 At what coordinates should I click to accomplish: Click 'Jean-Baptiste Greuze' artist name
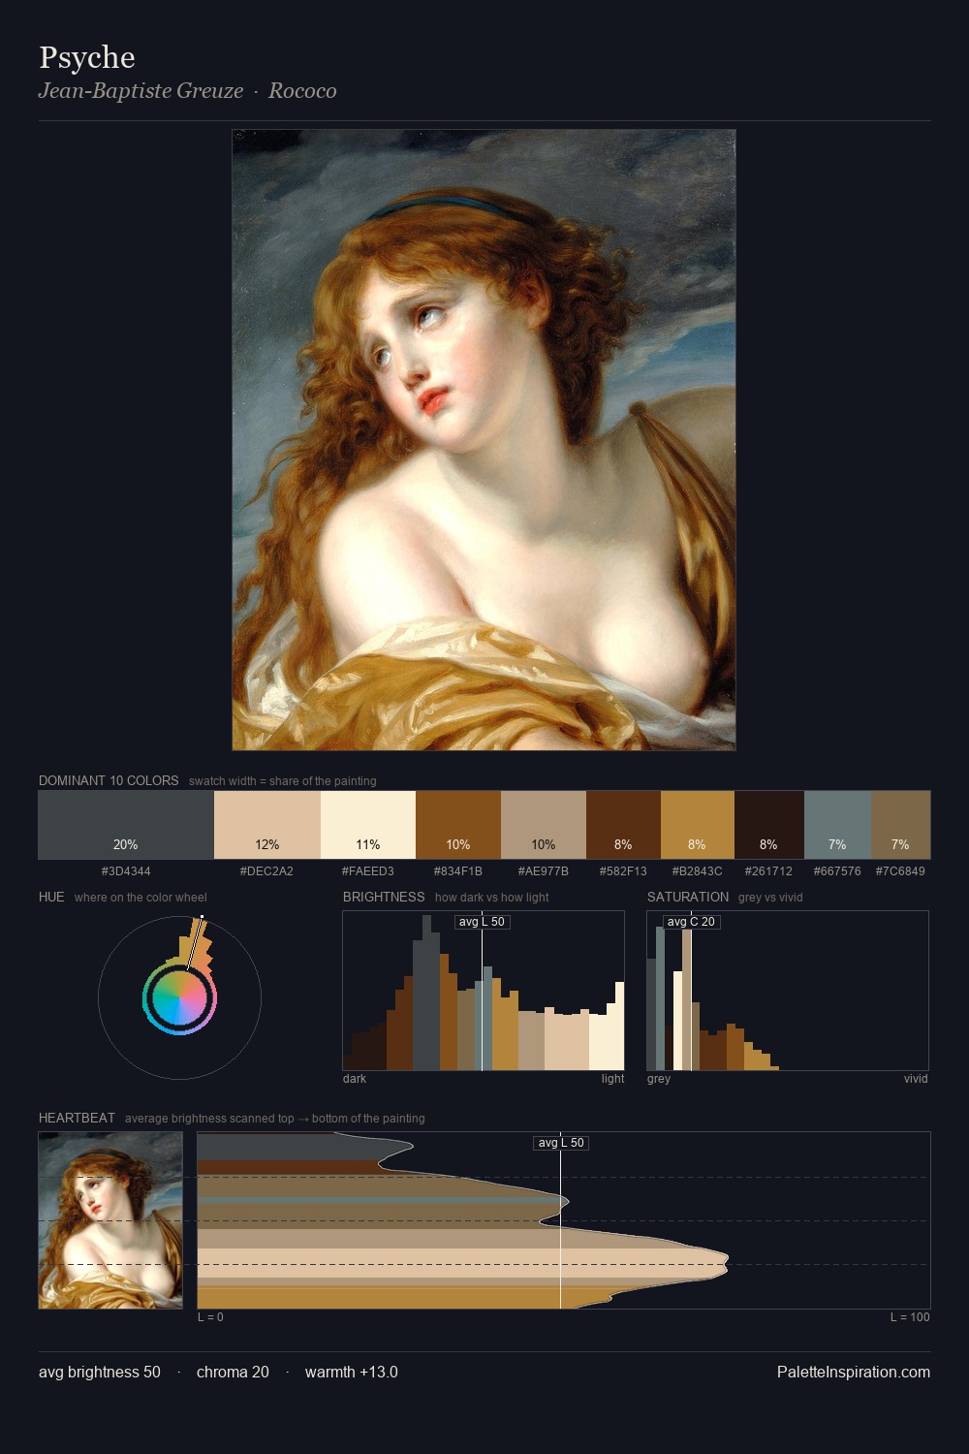[x=141, y=91]
